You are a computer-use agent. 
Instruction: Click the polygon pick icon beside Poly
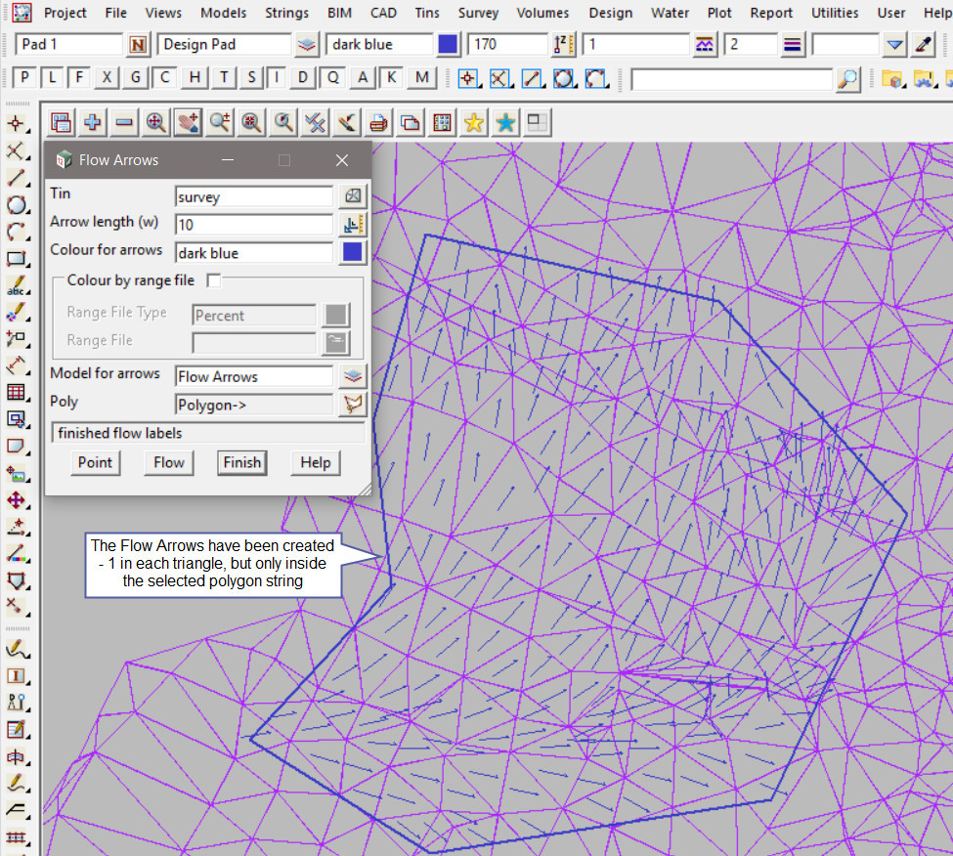point(353,405)
